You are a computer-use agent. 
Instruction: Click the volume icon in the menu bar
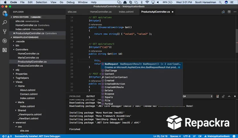click(158, 2)
